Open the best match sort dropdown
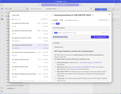Image resolution: width=121 pixels, height=94 pixels. tap(44, 19)
